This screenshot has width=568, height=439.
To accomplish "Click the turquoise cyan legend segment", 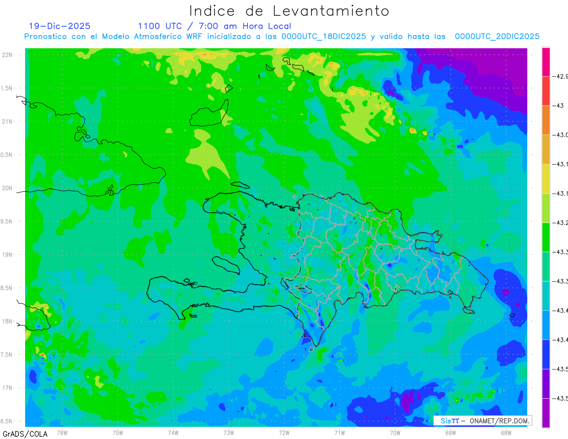I will point(546,296).
